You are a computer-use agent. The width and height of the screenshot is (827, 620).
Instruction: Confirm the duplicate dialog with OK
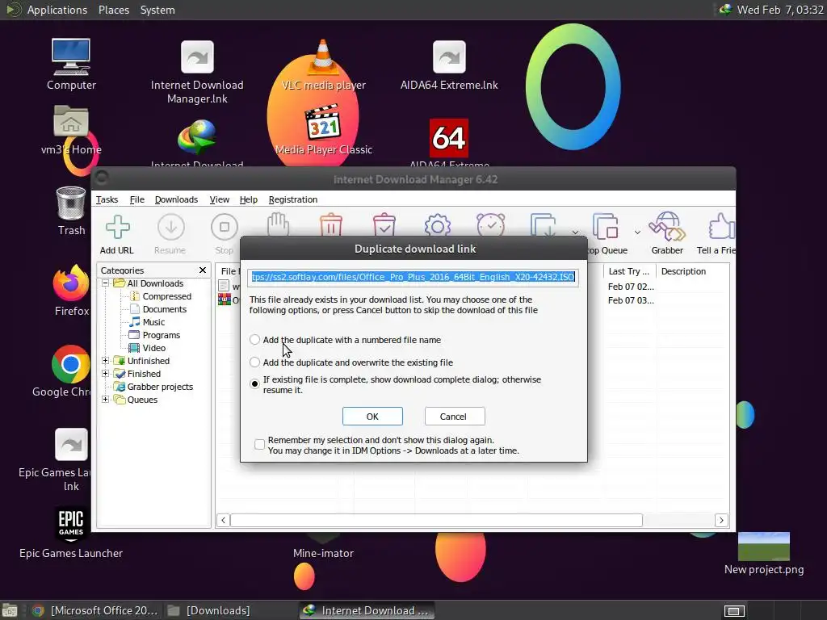click(x=372, y=417)
